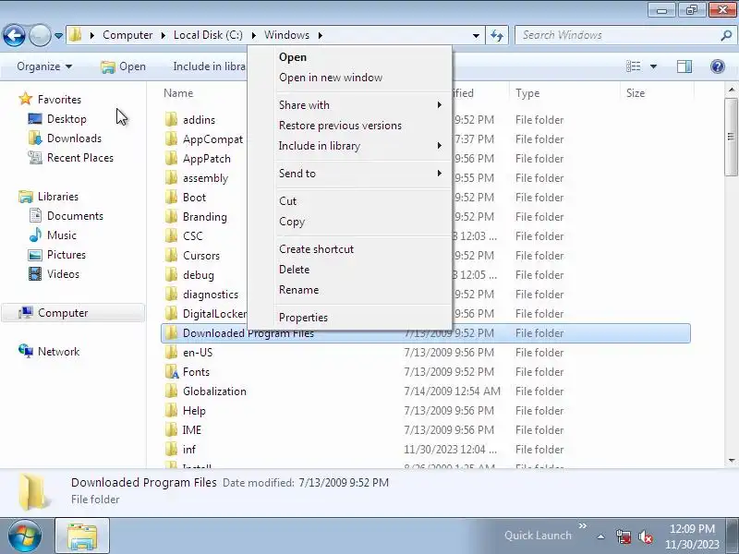Choose Rename in the context menu
This screenshot has width=739, height=554.
[x=350, y=290]
